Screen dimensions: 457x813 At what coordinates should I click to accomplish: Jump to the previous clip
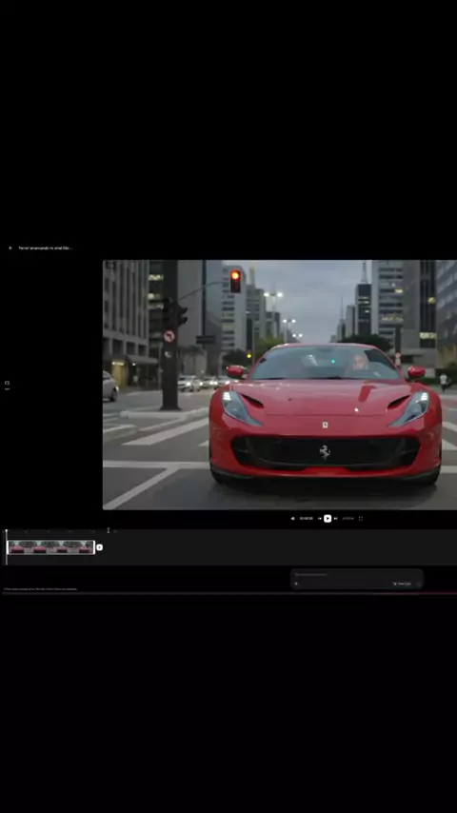(320, 518)
